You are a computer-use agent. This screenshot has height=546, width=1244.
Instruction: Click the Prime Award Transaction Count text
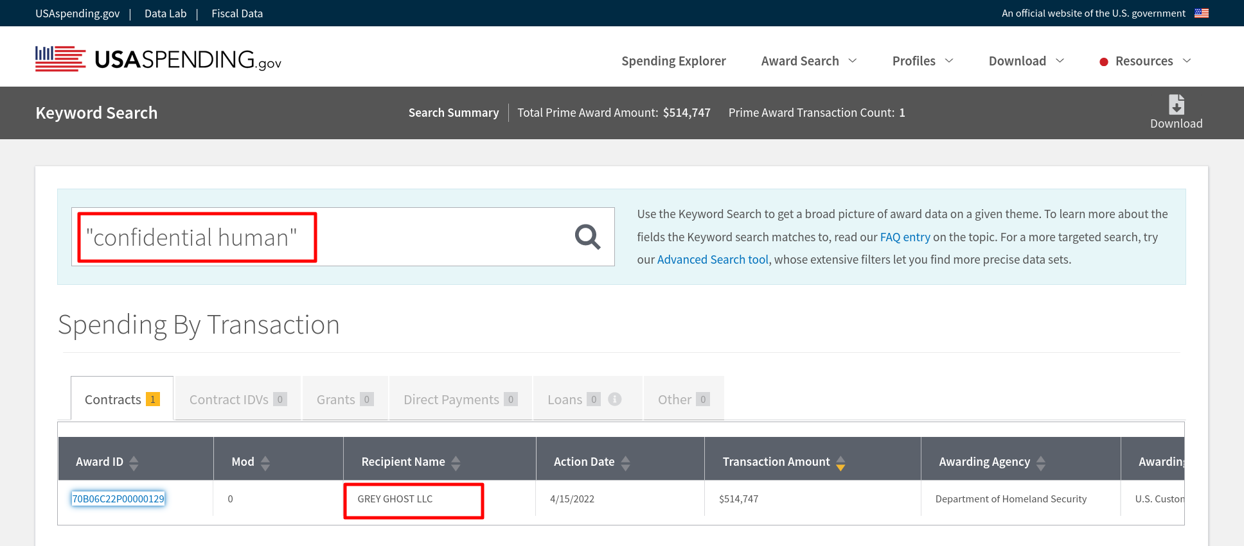817,112
